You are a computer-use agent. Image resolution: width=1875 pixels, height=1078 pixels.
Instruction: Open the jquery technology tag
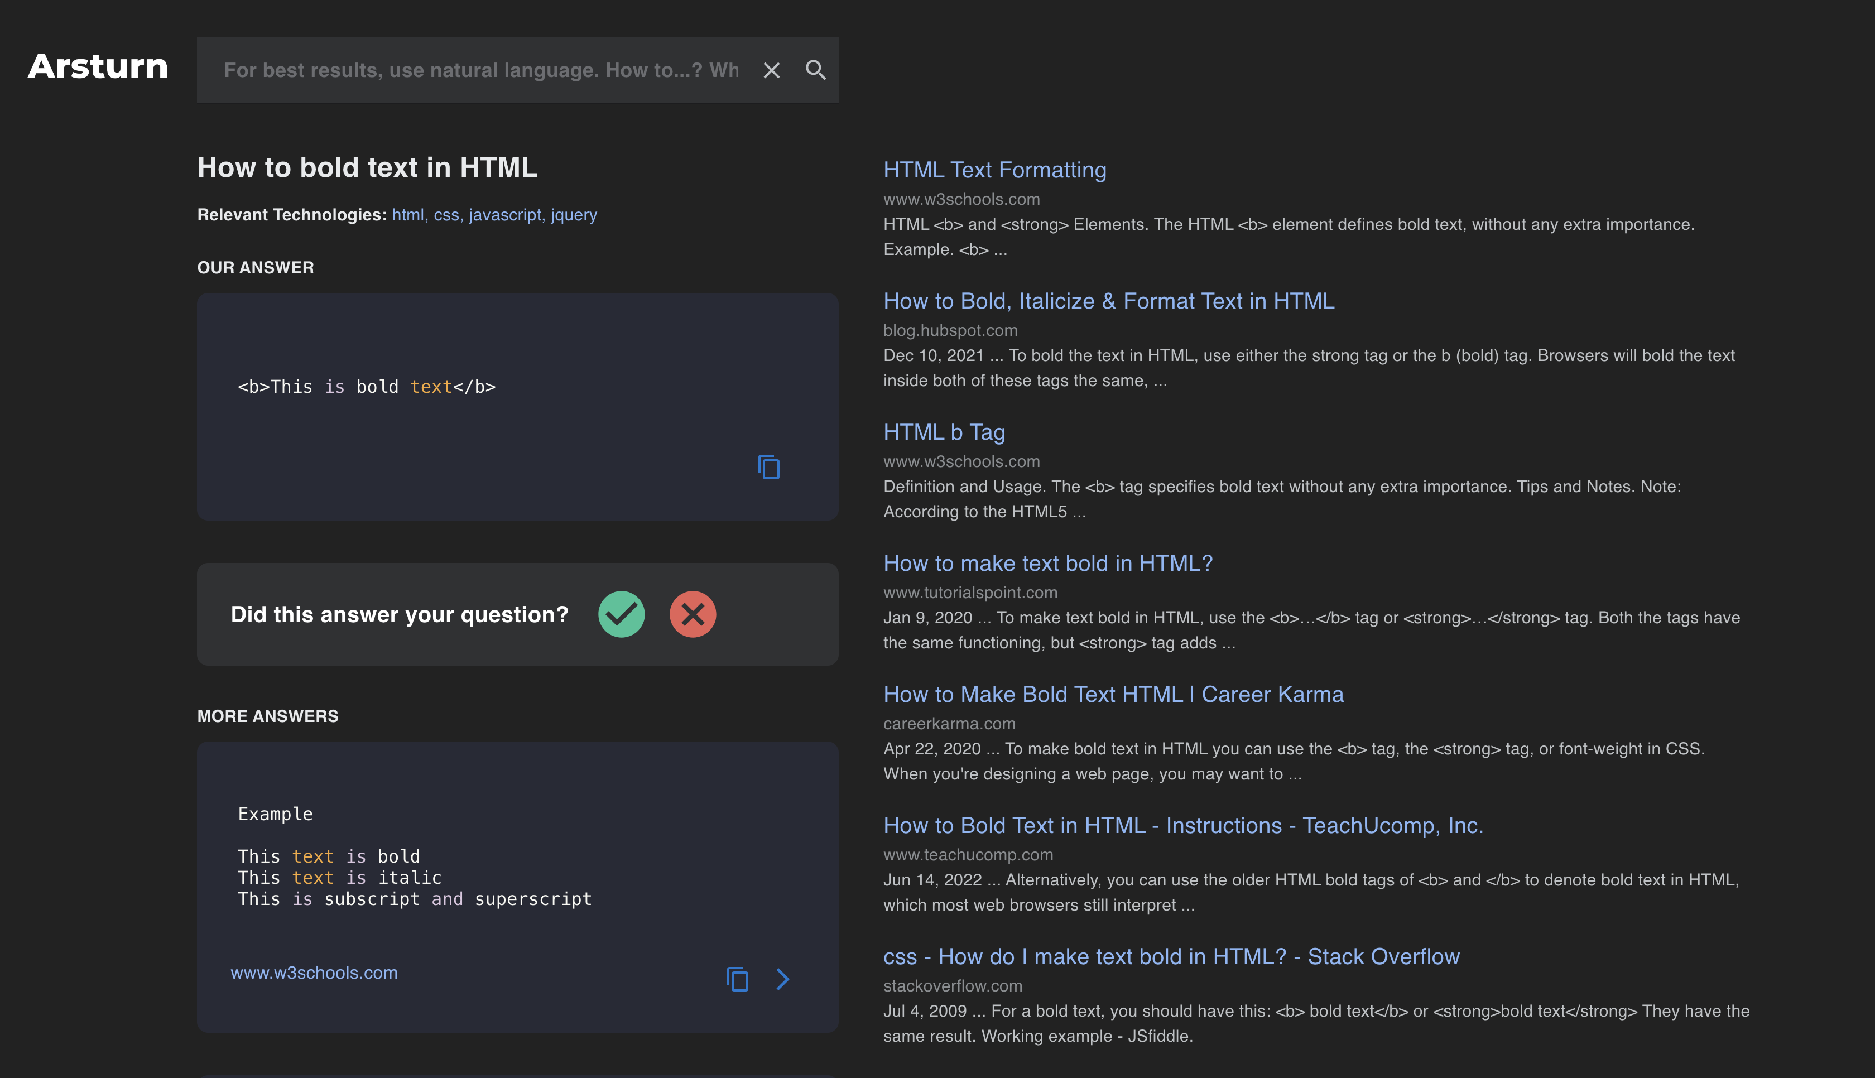pos(574,215)
